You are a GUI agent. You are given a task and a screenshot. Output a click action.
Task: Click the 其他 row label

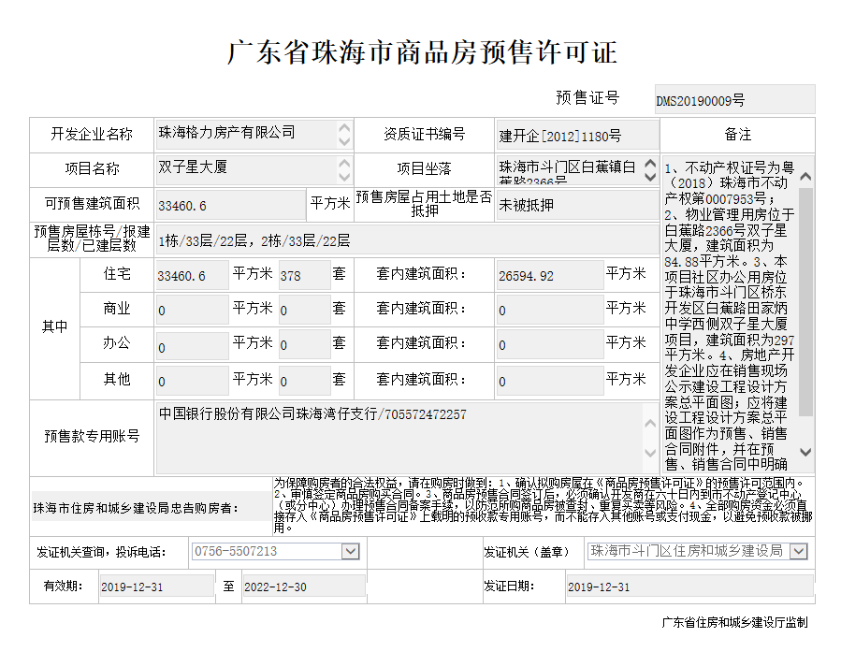[116, 379]
